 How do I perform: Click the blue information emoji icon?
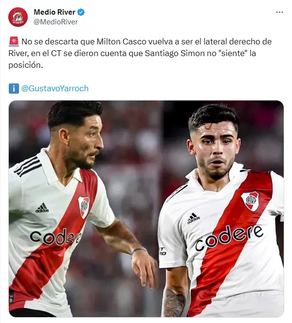[14, 88]
